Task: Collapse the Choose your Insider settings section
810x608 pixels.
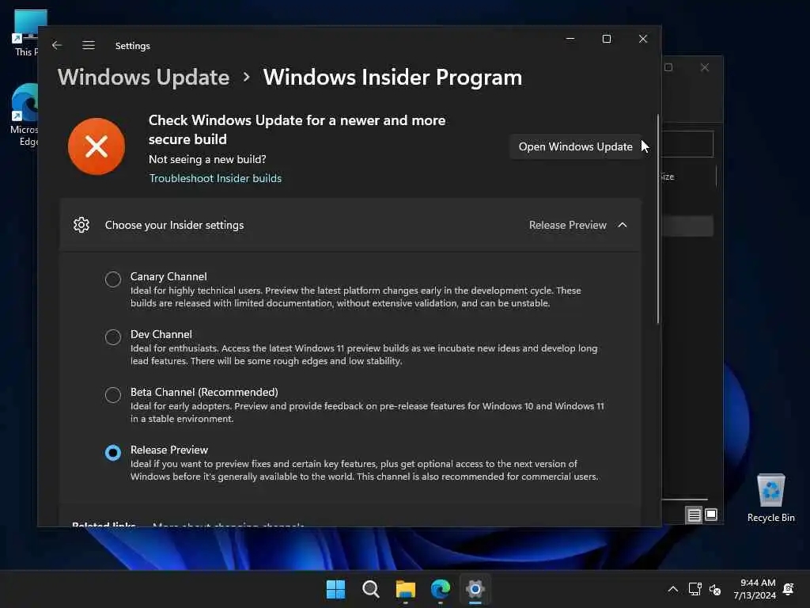Action: (623, 225)
